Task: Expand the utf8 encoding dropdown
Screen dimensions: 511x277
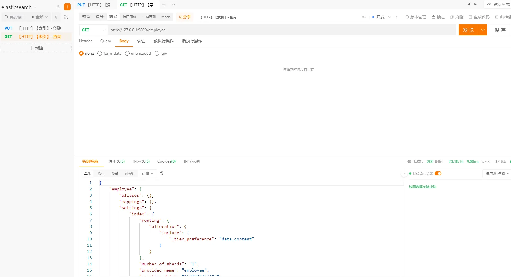Action: pos(148,173)
